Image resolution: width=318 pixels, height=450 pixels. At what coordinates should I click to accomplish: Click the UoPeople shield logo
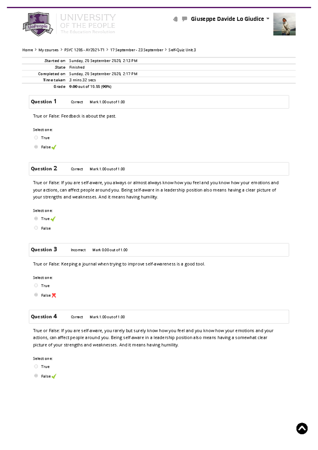[x=39, y=23]
